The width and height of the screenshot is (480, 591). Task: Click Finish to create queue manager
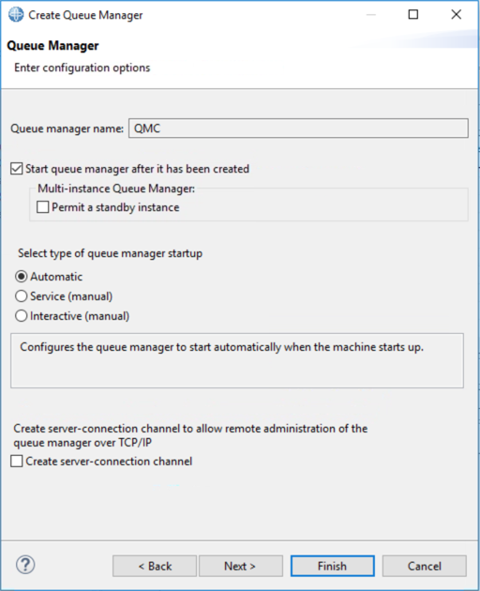click(332, 566)
